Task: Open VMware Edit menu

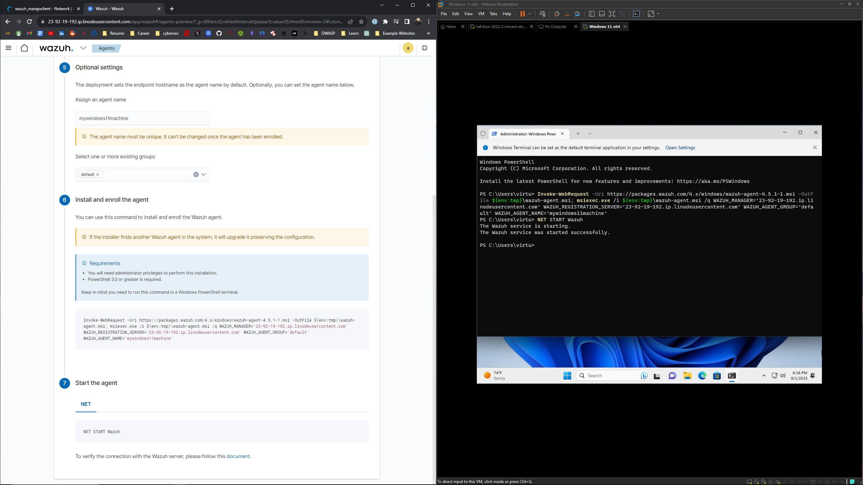Action: 456,14
